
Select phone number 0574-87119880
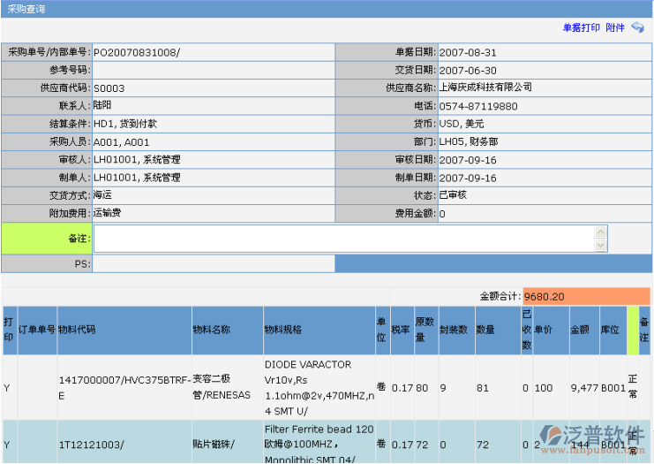click(x=478, y=106)
